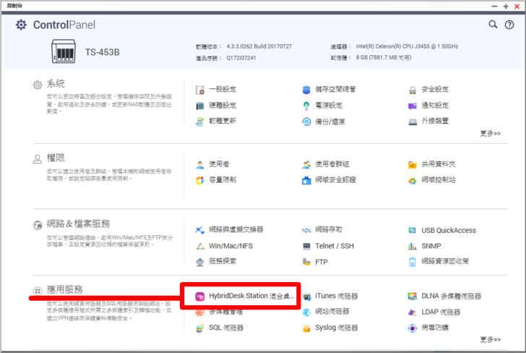Click the 安全設定 lock icon
The image size is (526, 353).
tap(413, 90)
